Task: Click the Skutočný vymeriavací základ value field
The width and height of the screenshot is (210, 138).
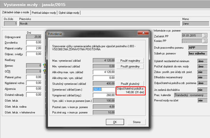Action: [104, 83]
